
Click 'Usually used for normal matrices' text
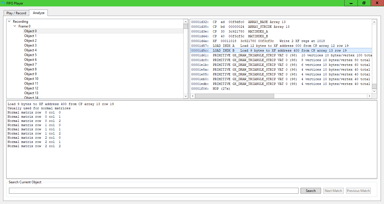pyautogui.click(x=39, y=108)
